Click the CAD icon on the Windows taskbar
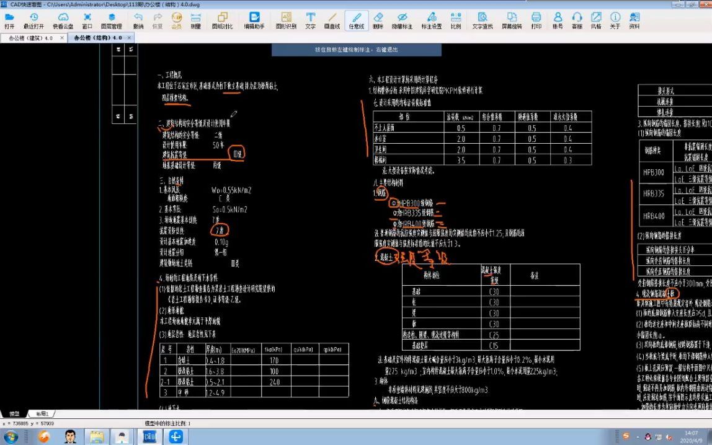 click(x=149, y=437)
